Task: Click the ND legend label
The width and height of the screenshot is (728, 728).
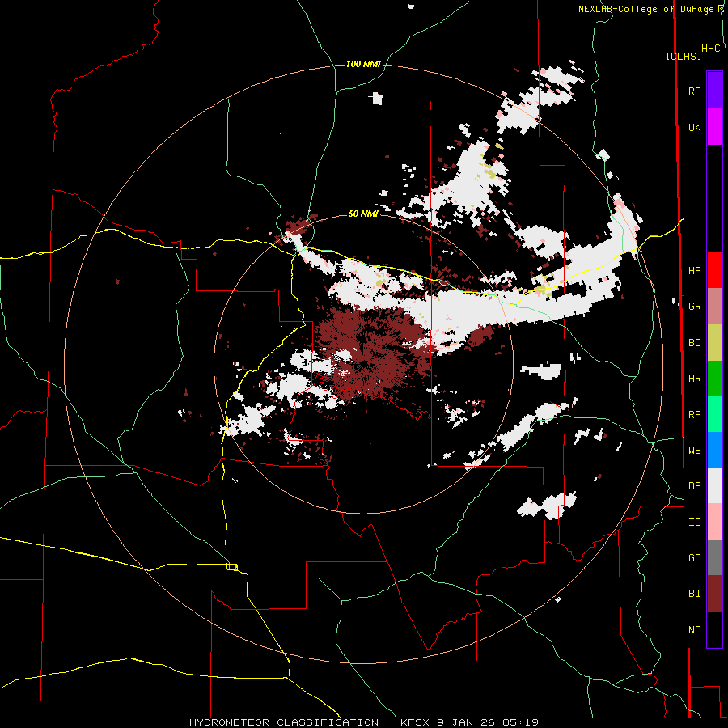Action: (694, 629)
